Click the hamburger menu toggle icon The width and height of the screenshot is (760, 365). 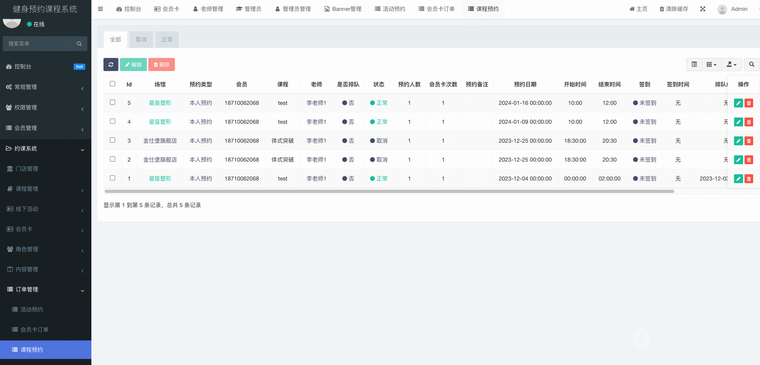(101, 9)
